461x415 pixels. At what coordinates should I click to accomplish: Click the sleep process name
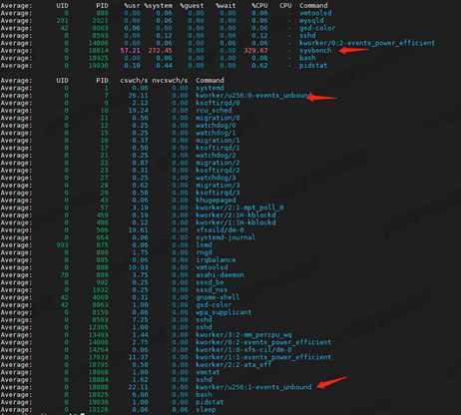pyautogui.click(x=206, y=410)
